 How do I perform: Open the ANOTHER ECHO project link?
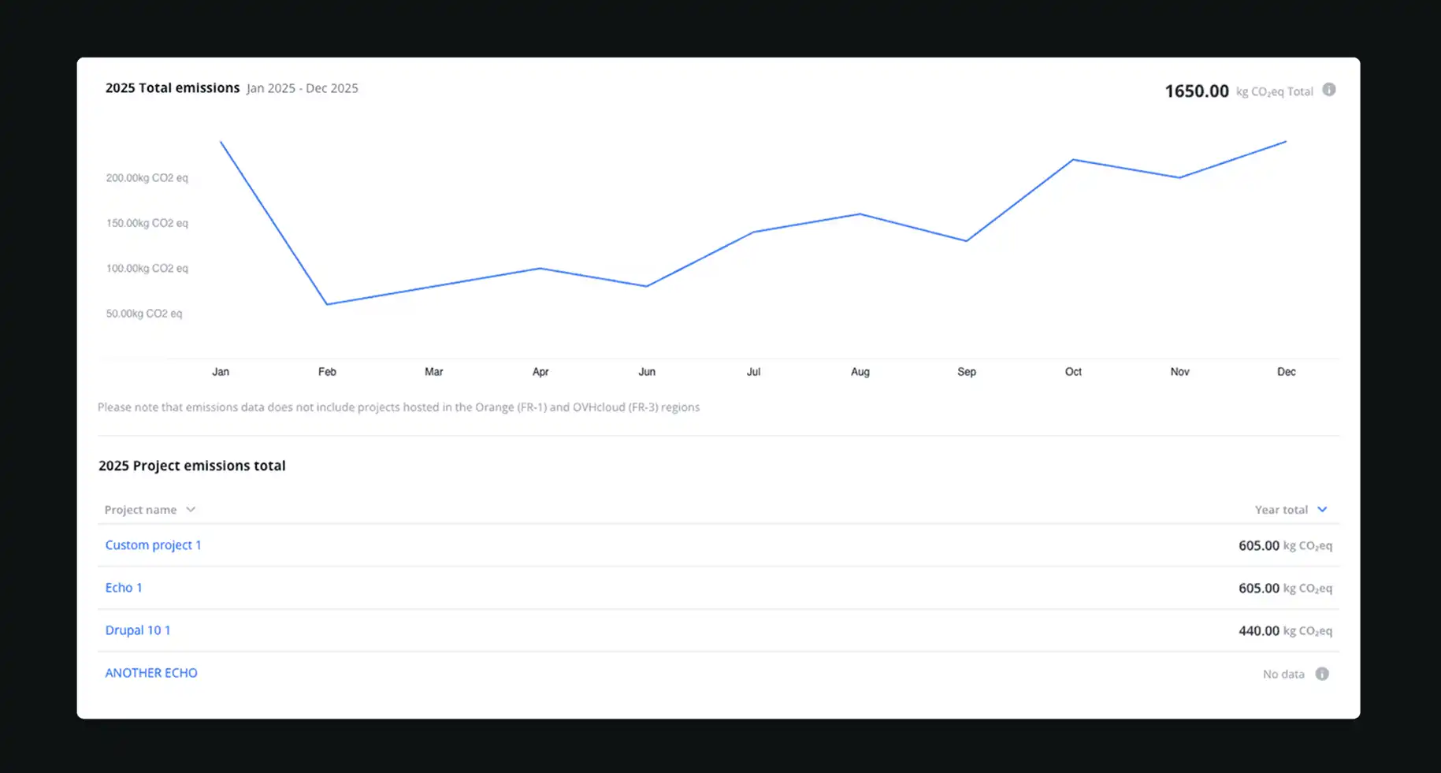coord(151,673)
